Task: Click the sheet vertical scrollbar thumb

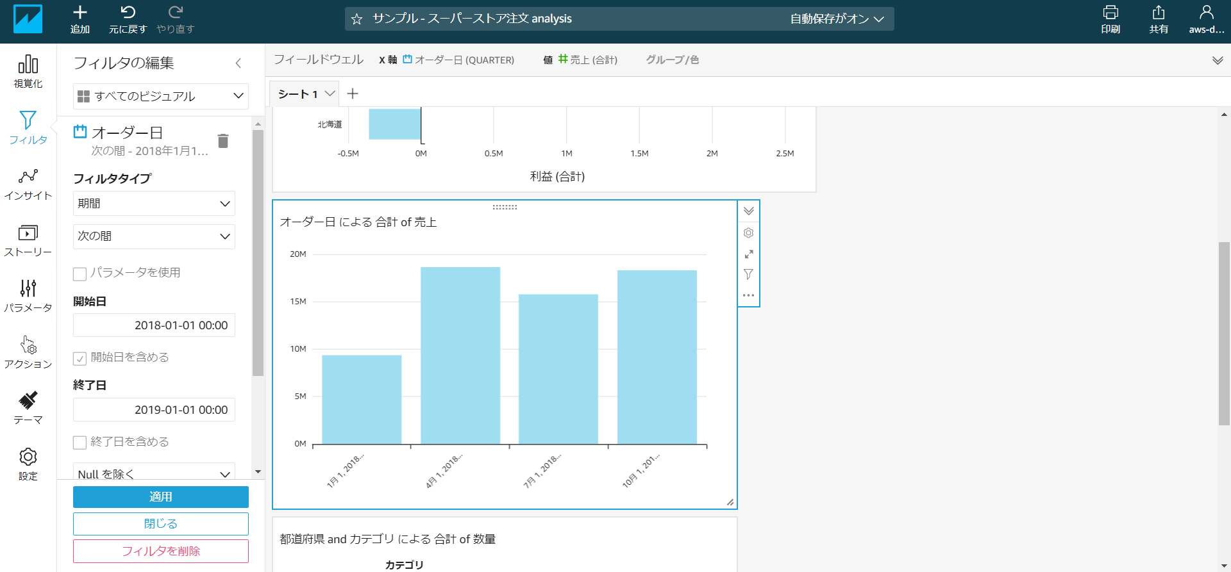Action: (x=1224, y=333)
